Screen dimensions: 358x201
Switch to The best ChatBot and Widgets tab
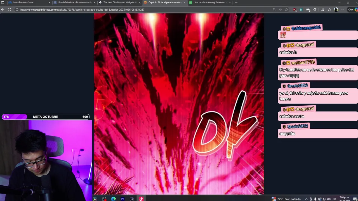(120, 3)
